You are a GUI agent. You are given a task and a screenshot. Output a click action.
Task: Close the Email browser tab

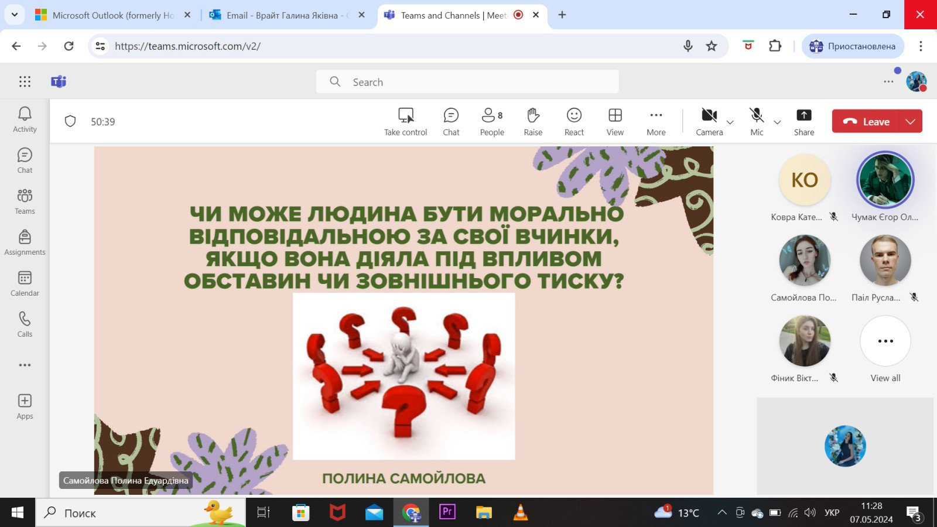tap(361, 15)
